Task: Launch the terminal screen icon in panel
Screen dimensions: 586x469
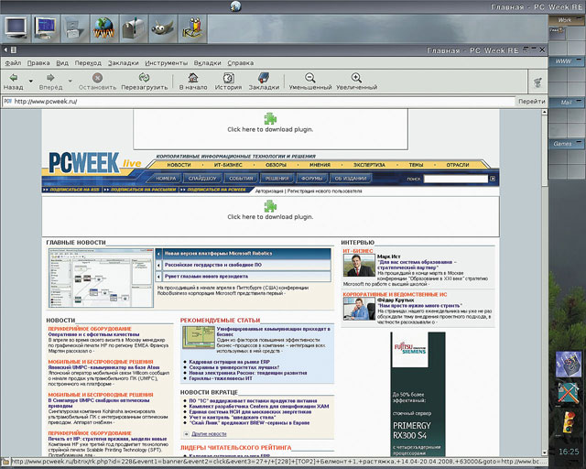Action: click(45, 28)
